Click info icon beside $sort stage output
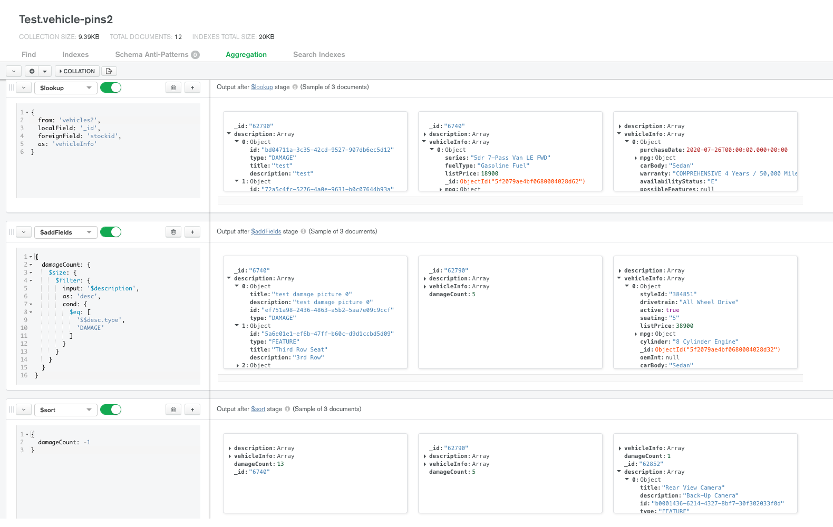 pos(287,409)
